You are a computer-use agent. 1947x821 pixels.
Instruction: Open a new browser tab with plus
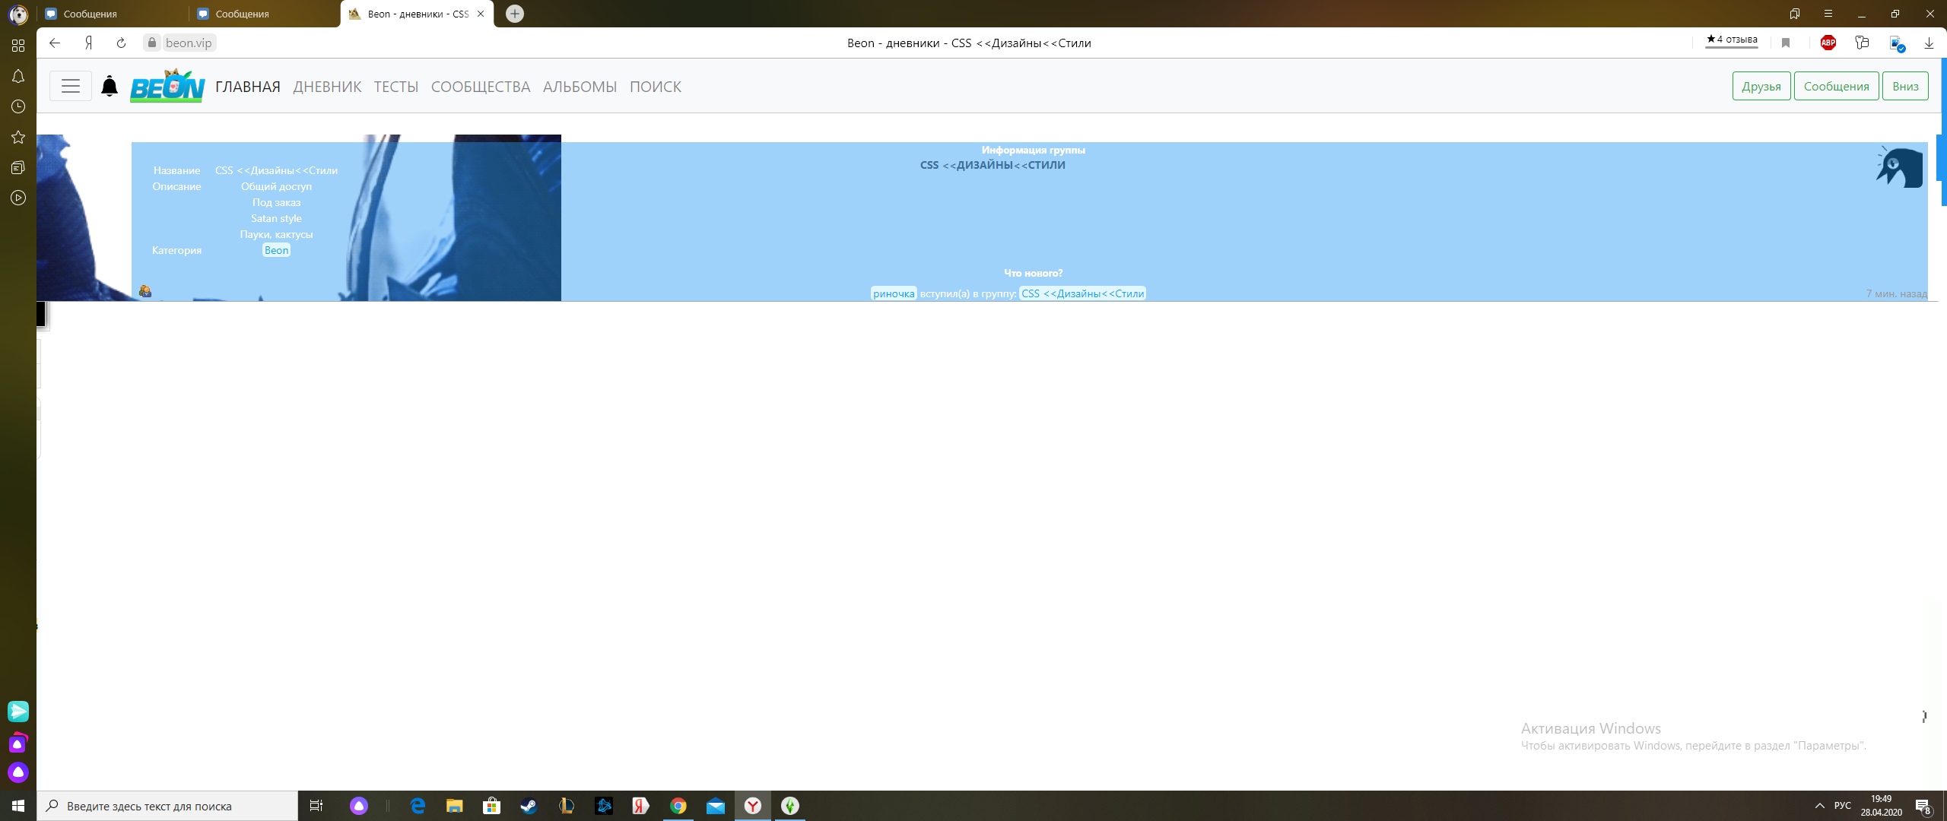coord(515,14)
